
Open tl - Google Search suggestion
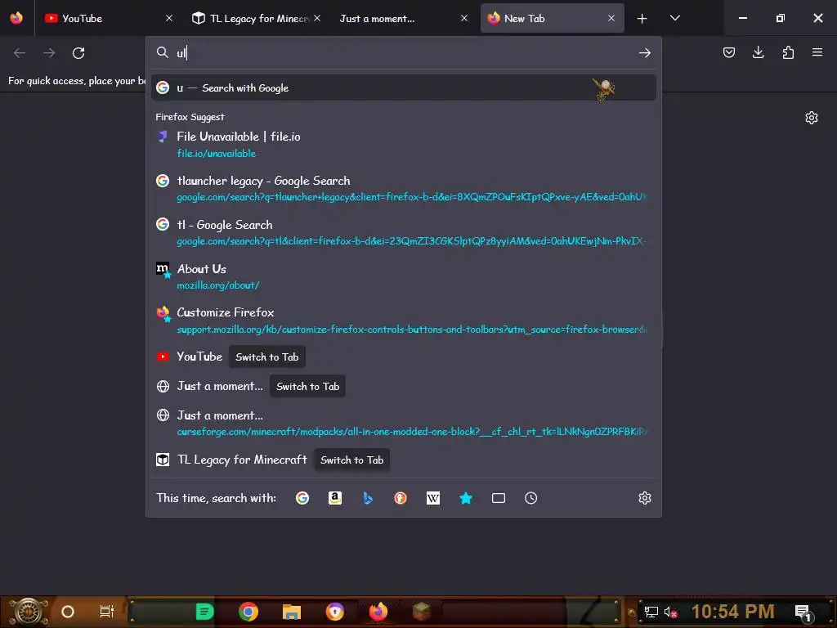[404, 232]
